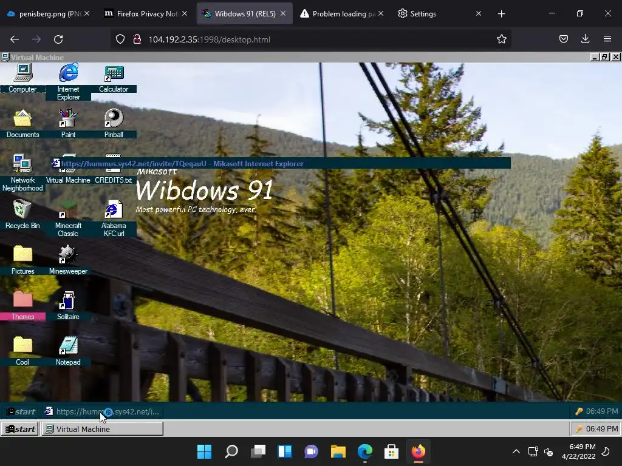Open the Firefox application menu
Image resolution: width=622 pixels, height=466 pixels.
pos(607,39)
